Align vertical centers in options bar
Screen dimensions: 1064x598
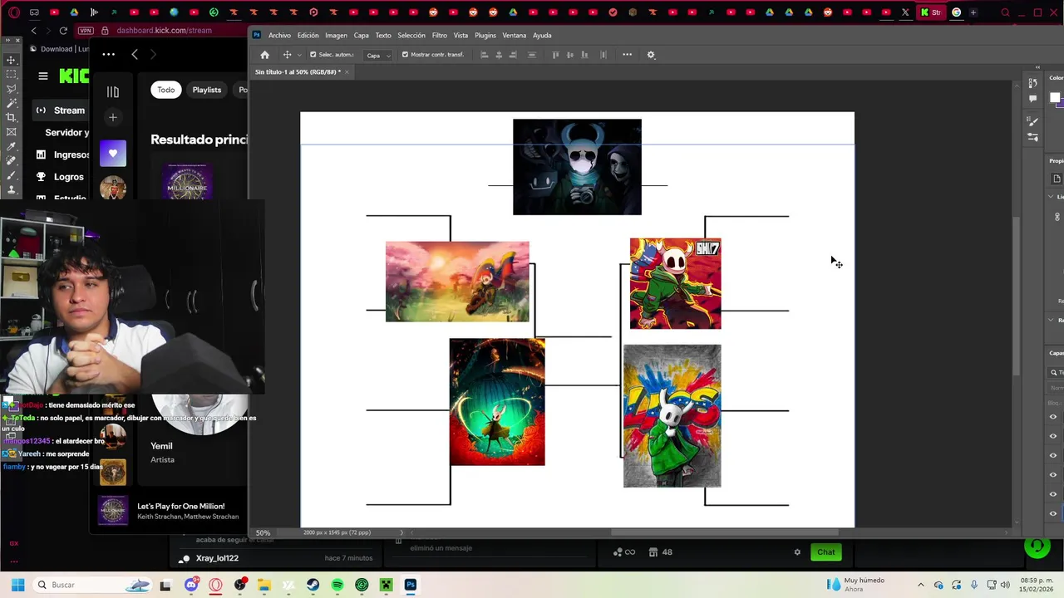[x=569, y=55]
